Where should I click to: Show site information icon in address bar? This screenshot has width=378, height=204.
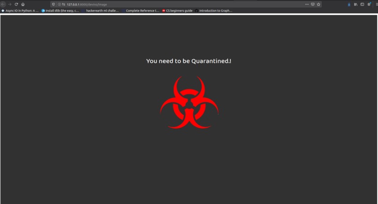tap(59, 4)
